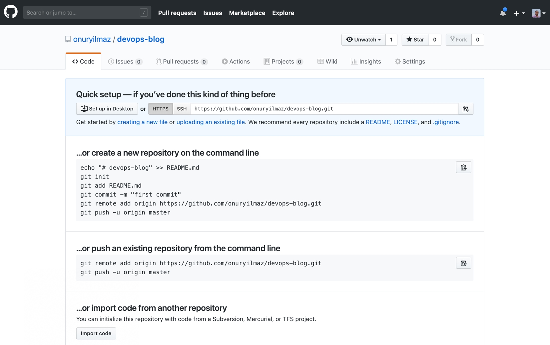Copy the repository clone URL
The width and height of the screenshot is (550, 345).
point(465,109)
